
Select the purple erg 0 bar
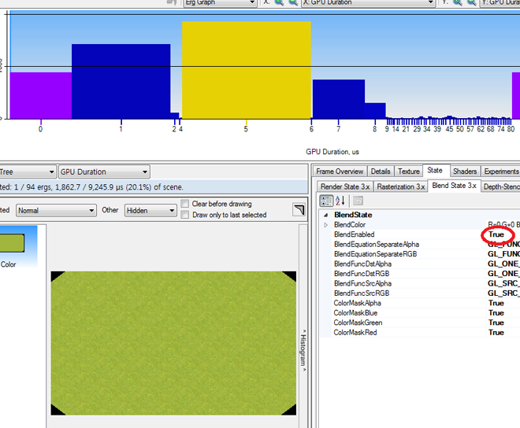pos(41,96)
